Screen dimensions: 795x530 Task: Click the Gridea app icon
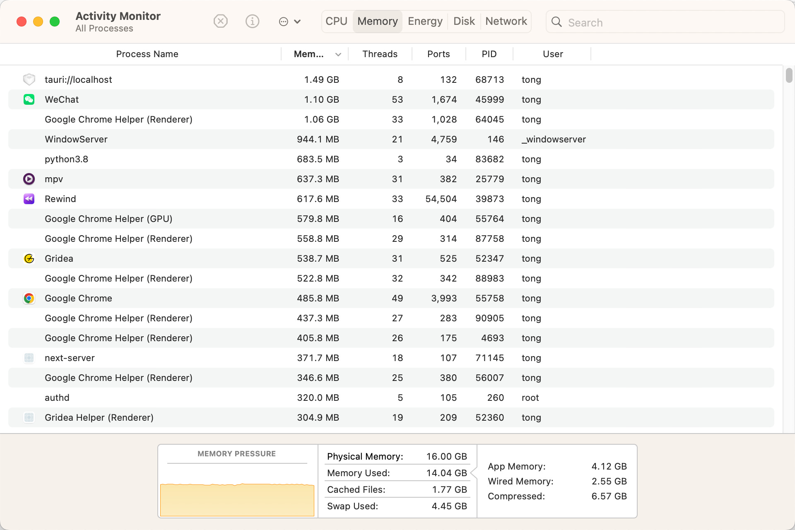coord(29,258)
